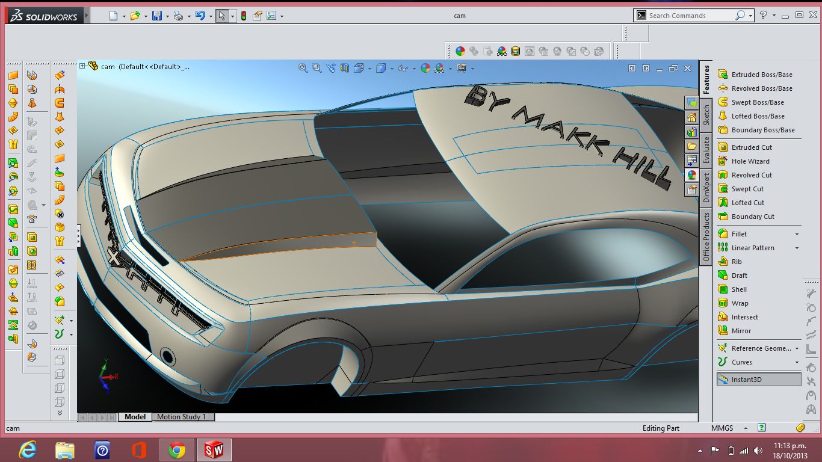Choose the Hole Wizard tool
Viewport: 822px width, 462px height.
point(750,161)
